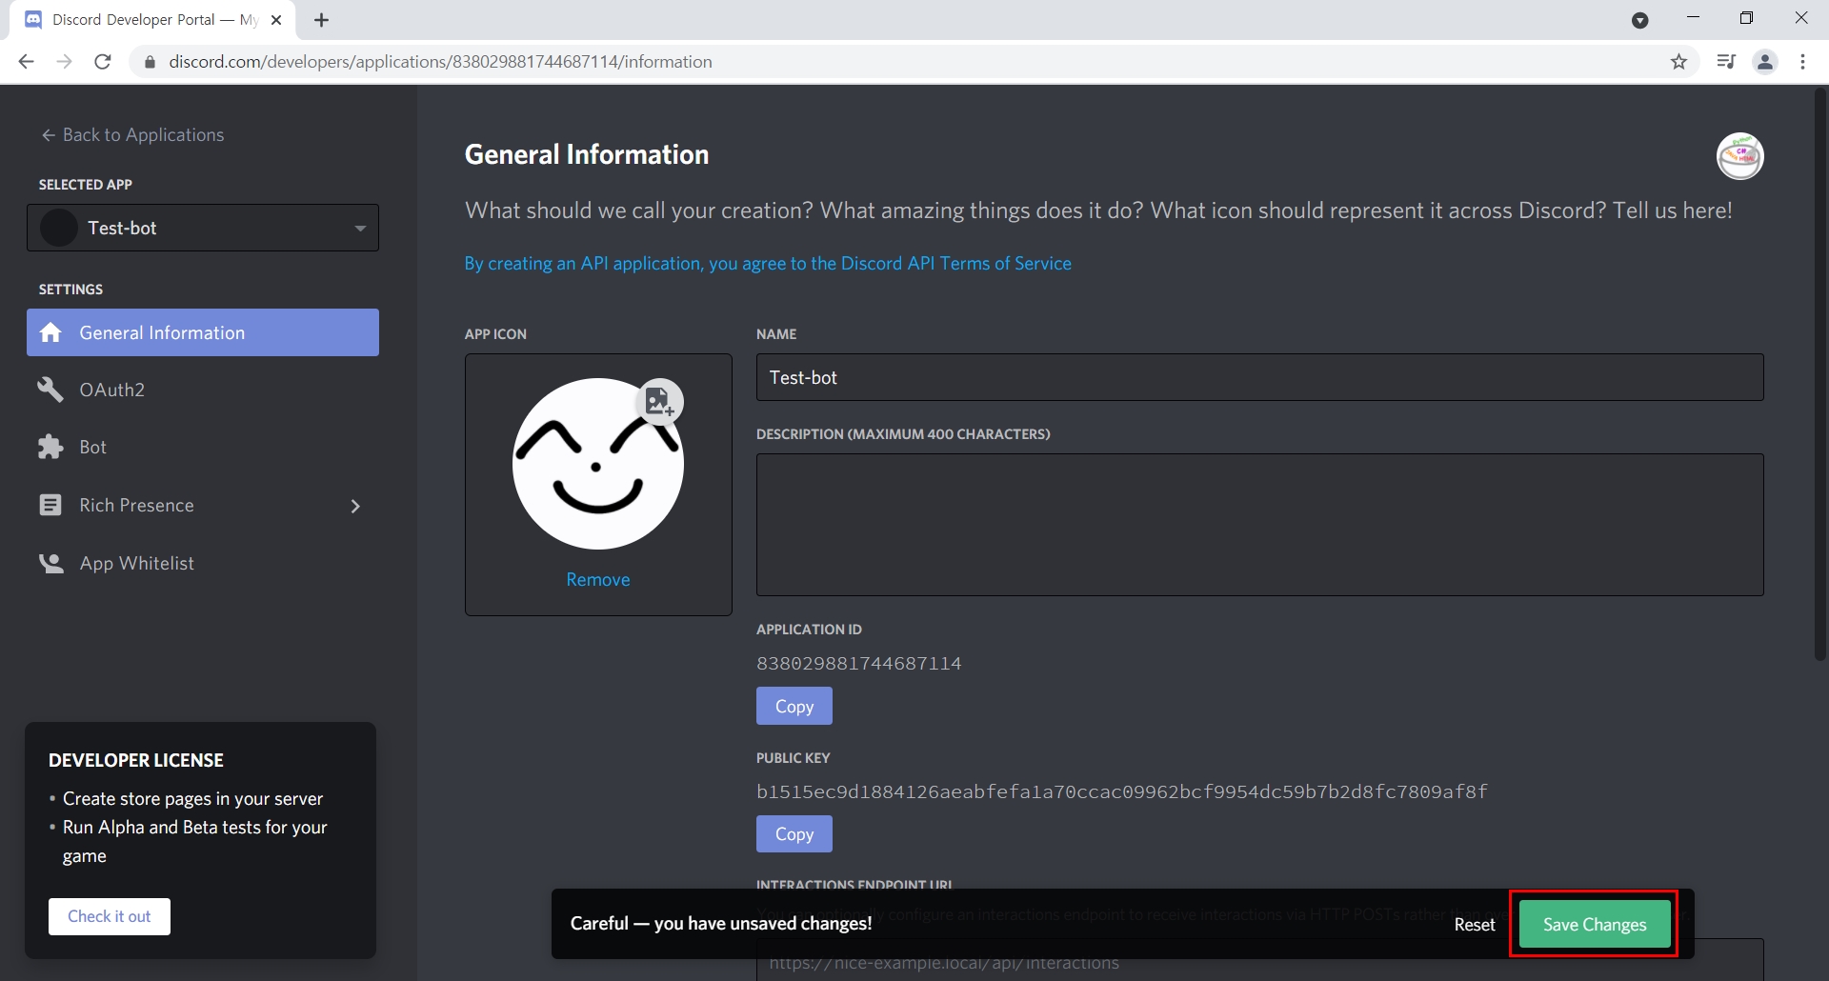Go back to Applications

pyautogui.click(x=132, y=135)
